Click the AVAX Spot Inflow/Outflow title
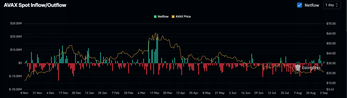 pos(35,5)
